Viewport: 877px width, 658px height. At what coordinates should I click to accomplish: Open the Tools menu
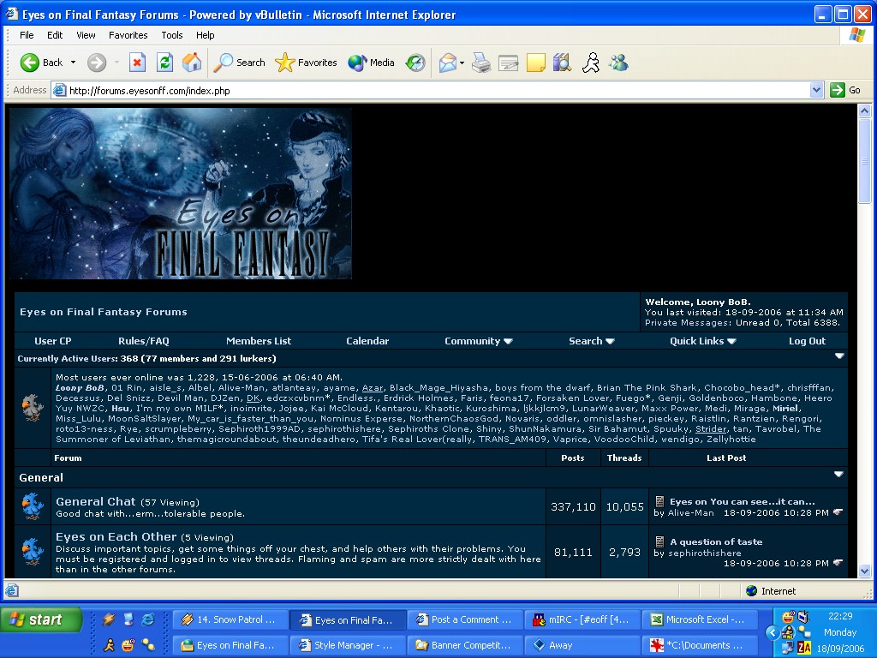pyautogui.click(x=172, y=35)
